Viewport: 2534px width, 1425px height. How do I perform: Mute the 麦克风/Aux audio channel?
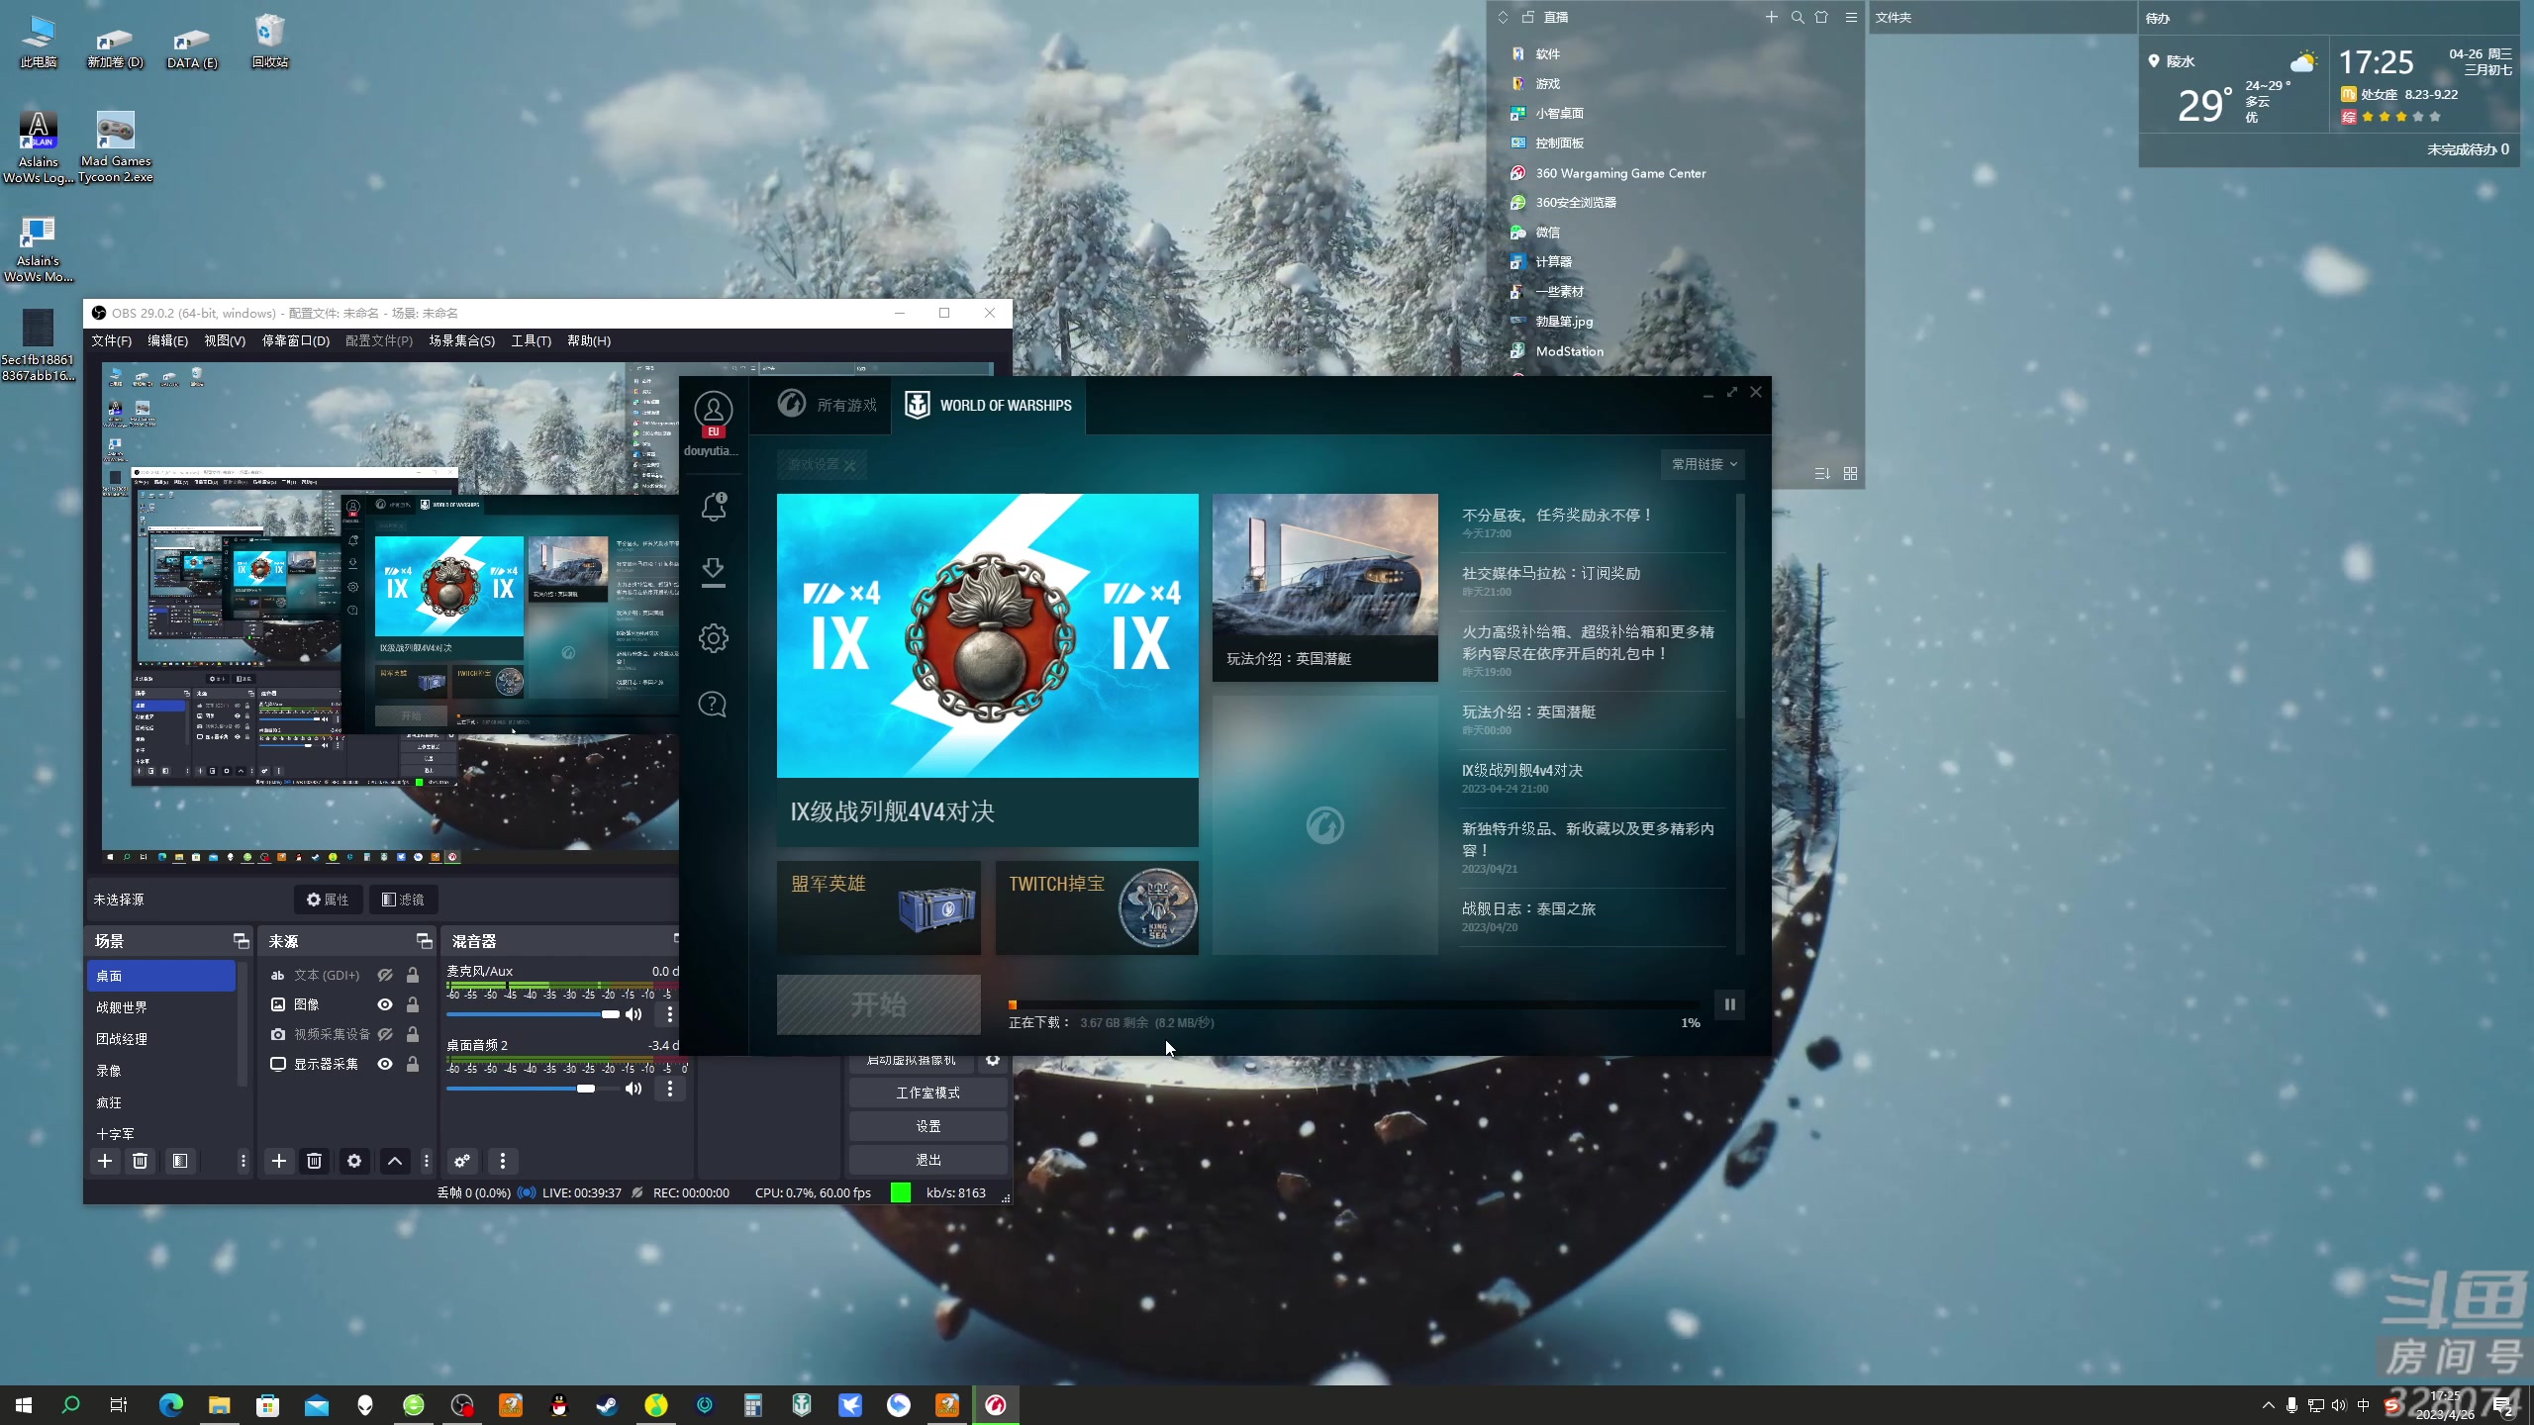[x=633, y=1014]
